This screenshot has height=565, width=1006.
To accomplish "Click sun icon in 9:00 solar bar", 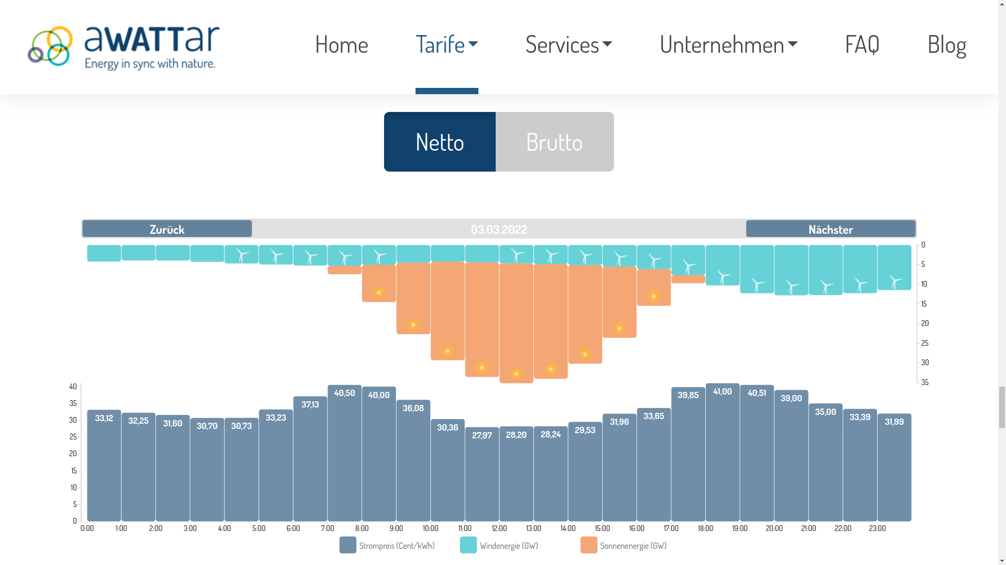I will 413,325.
